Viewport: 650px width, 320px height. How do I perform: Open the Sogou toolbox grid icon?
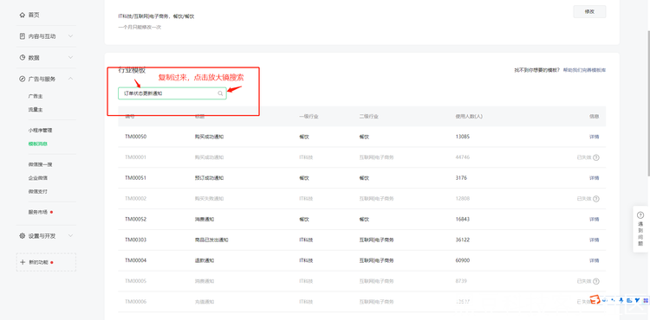645,301
